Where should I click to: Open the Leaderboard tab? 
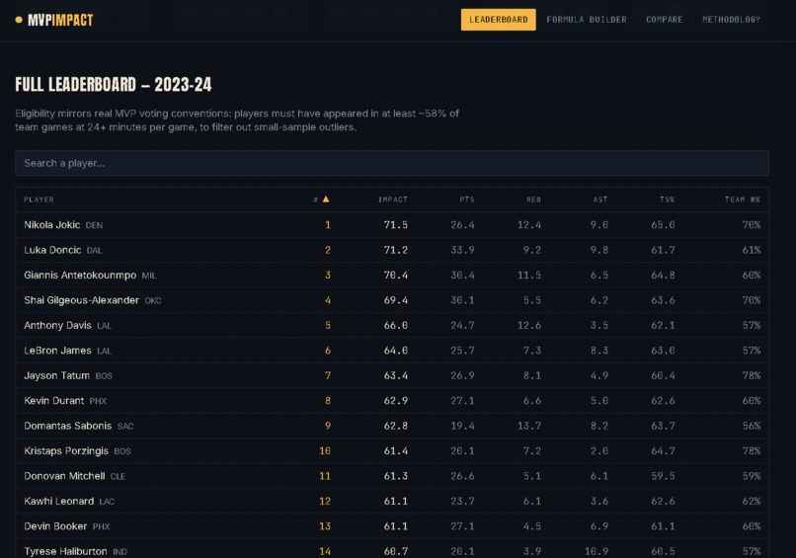pos(498,20)
